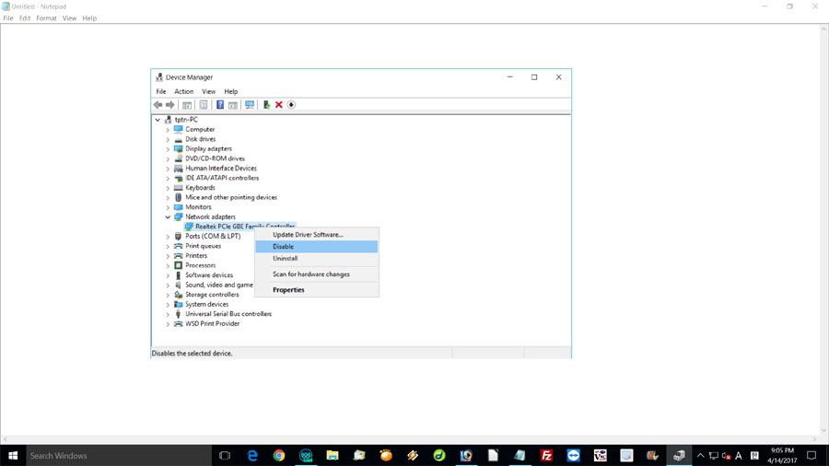The image size is (829, 466).
Task: Click the Show/Hide Console Tree toolbar icon
Action: tap(187, 105)
